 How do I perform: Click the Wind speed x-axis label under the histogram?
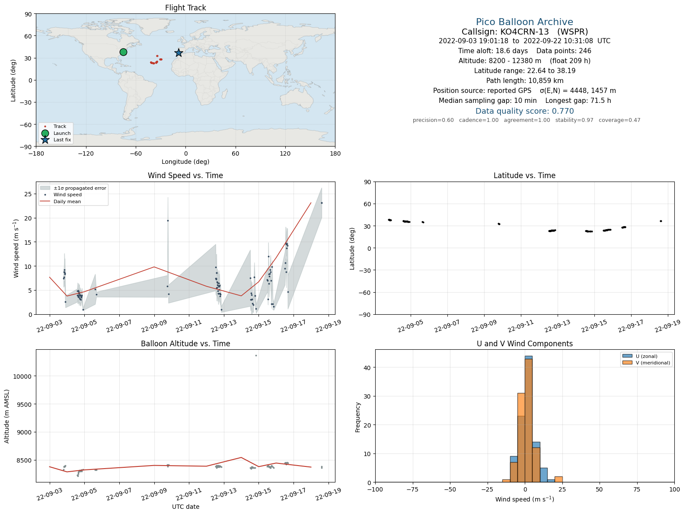pyautogui.click(x=524, y=499)
